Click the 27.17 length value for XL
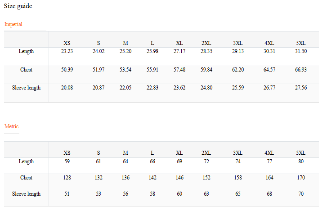The height and width of the screenshot is (215, 327). click(179, 51)
